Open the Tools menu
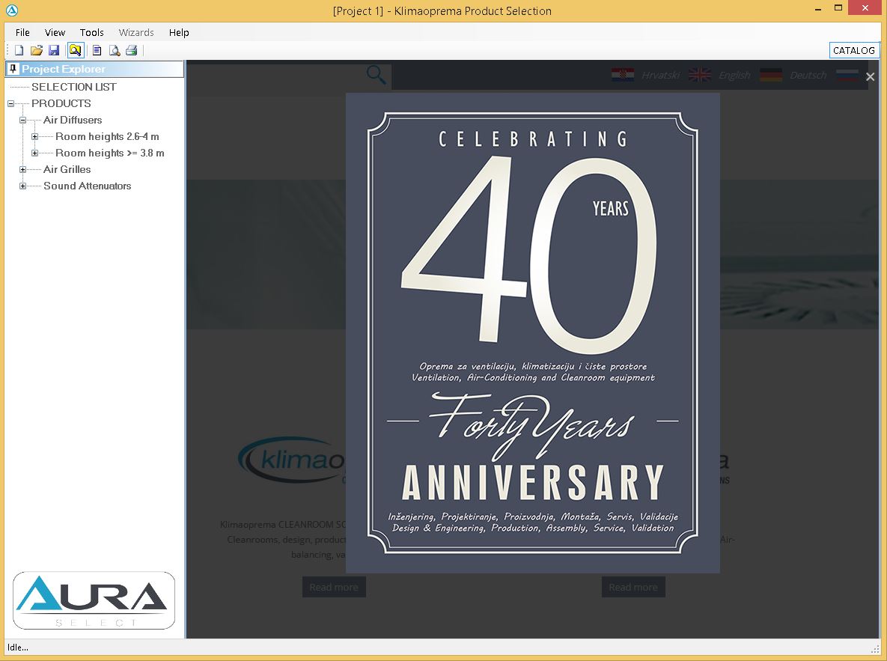 tap(91, 32)
